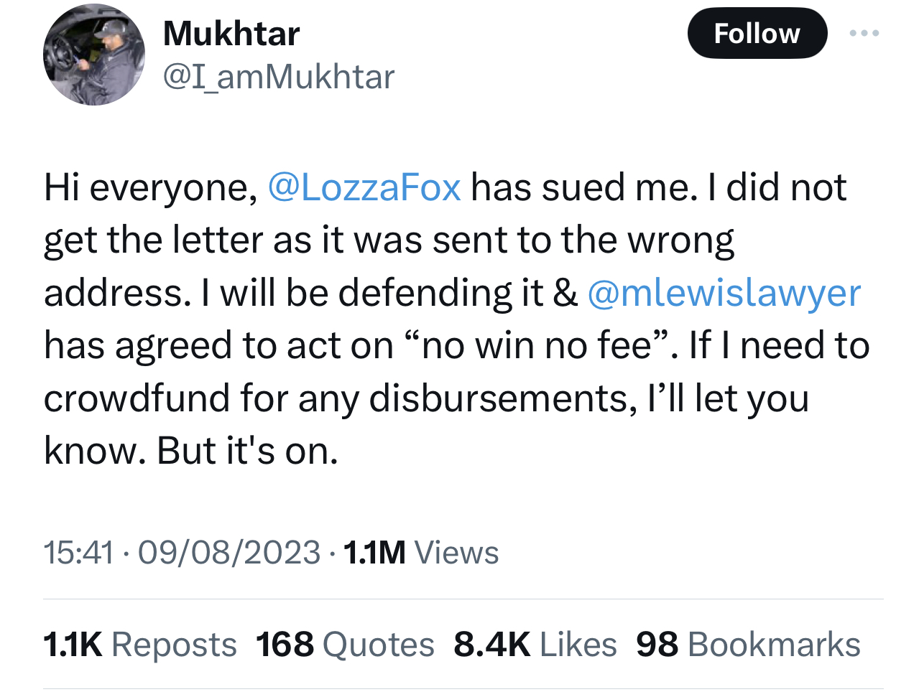
Task: Visit the @mlewislawyer mentioned profile
Action: (x=724, y=293)
